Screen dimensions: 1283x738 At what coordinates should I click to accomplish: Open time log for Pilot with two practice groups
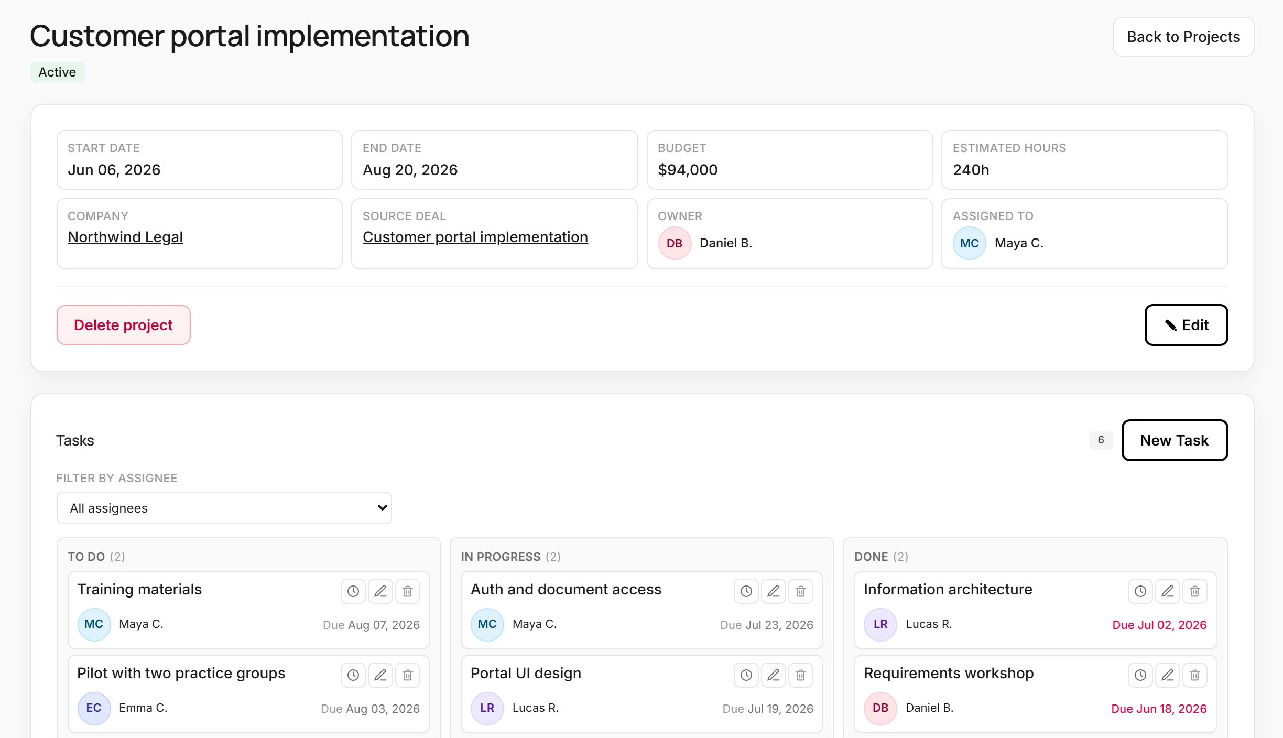[353, 675]
